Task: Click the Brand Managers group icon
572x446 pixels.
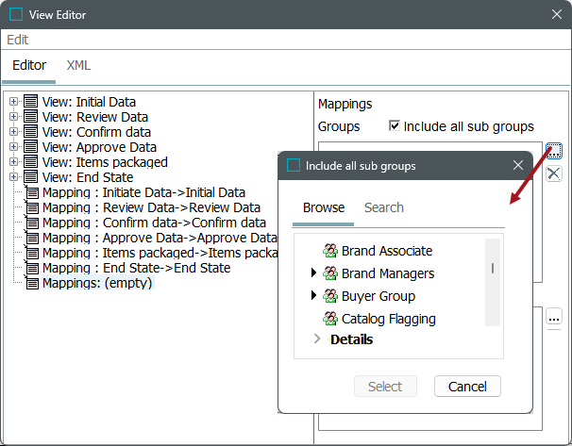Action: pos(330,273)
